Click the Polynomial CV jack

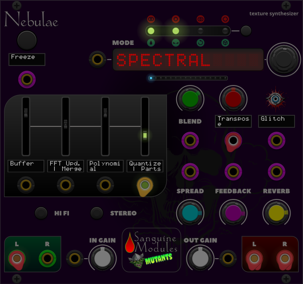tap(105, 185)
